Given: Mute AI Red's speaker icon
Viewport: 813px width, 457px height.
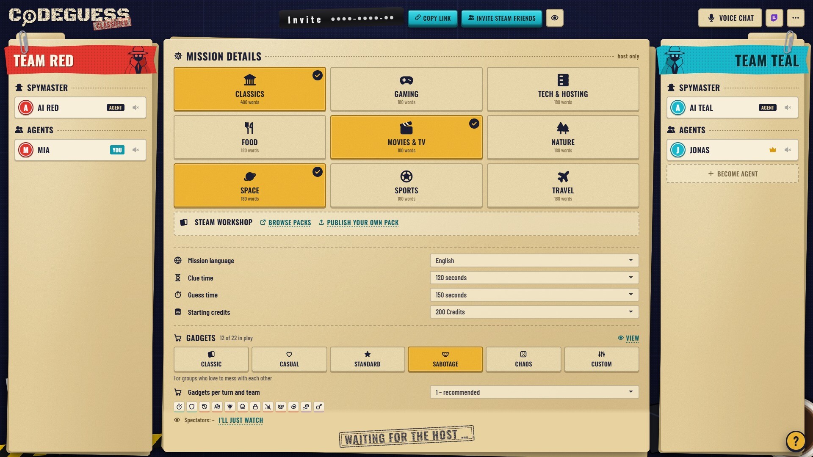Looking at the screenshot, I should (135, 107).
